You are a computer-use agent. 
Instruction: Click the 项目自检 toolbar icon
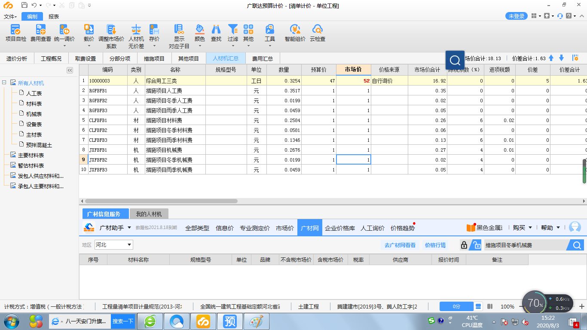click(15, 29)
